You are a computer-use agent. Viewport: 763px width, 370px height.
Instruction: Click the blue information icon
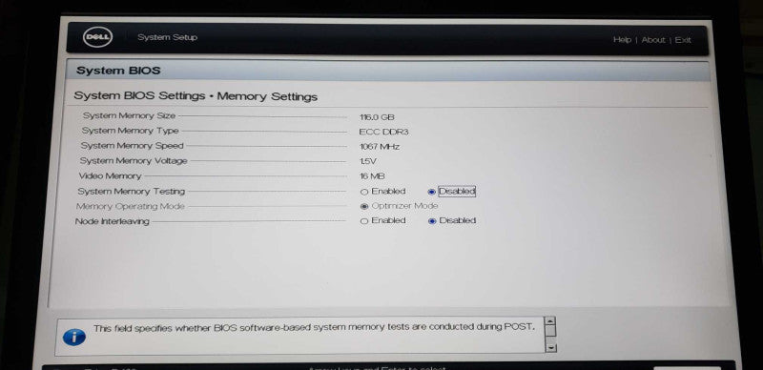tap(74, 337)
